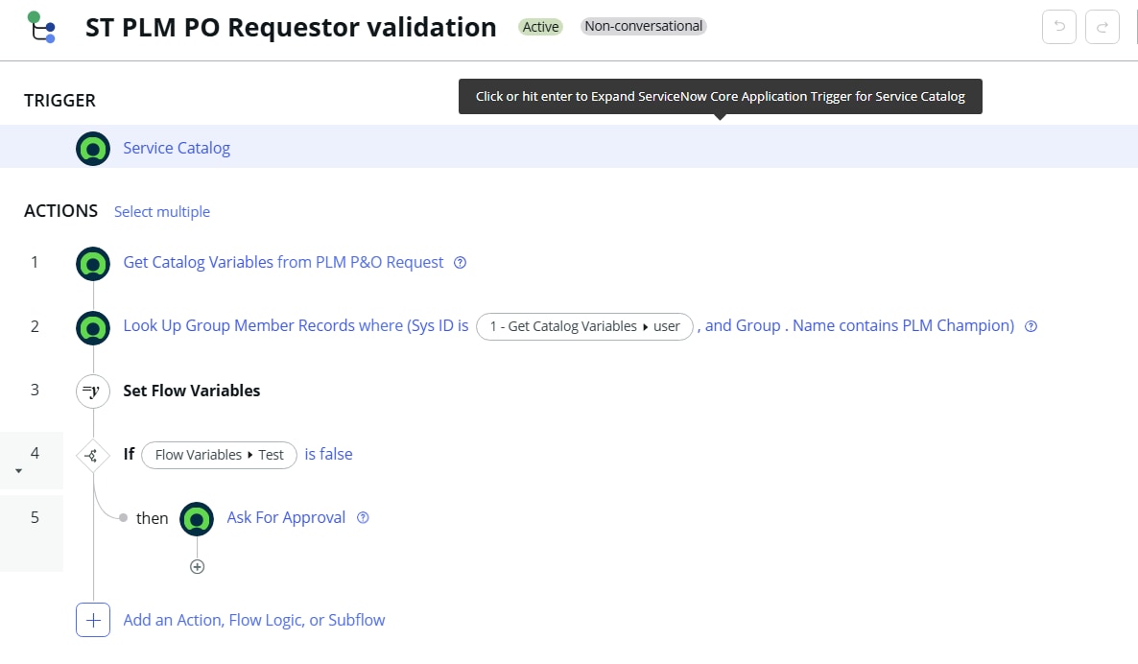Select the Set Flow Variables icon
Image resolution: width=1138 pixels, height=664 pixels.
(93, 391)
